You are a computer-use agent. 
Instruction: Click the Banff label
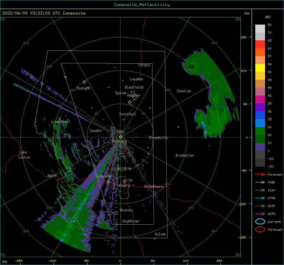tap(52, 176)
